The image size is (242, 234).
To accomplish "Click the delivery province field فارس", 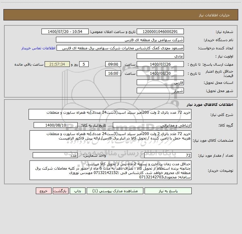I will [160, 82].
